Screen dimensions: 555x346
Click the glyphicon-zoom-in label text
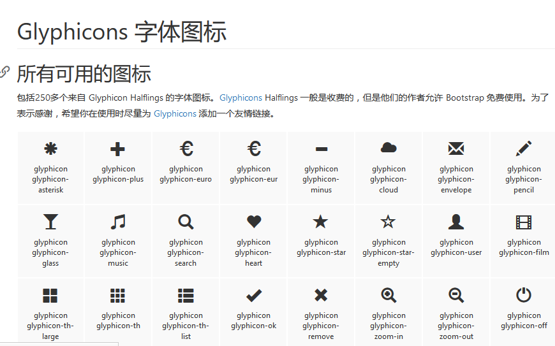pyautogui.click(x=389, y=326)
